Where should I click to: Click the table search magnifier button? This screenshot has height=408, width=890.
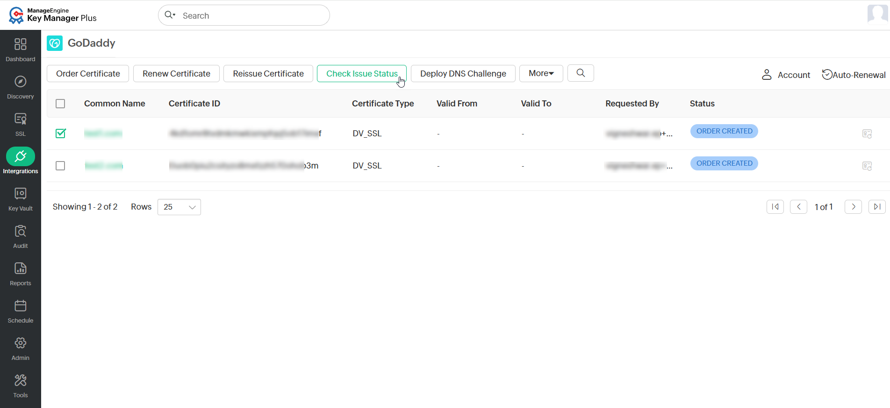(x=581, y=73)
